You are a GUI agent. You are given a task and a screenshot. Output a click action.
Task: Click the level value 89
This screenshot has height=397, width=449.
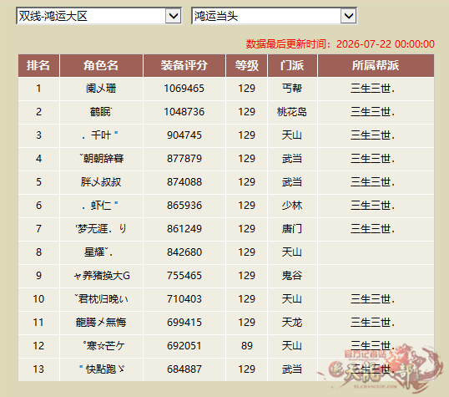pyautogui.click(x=246, y=346)
